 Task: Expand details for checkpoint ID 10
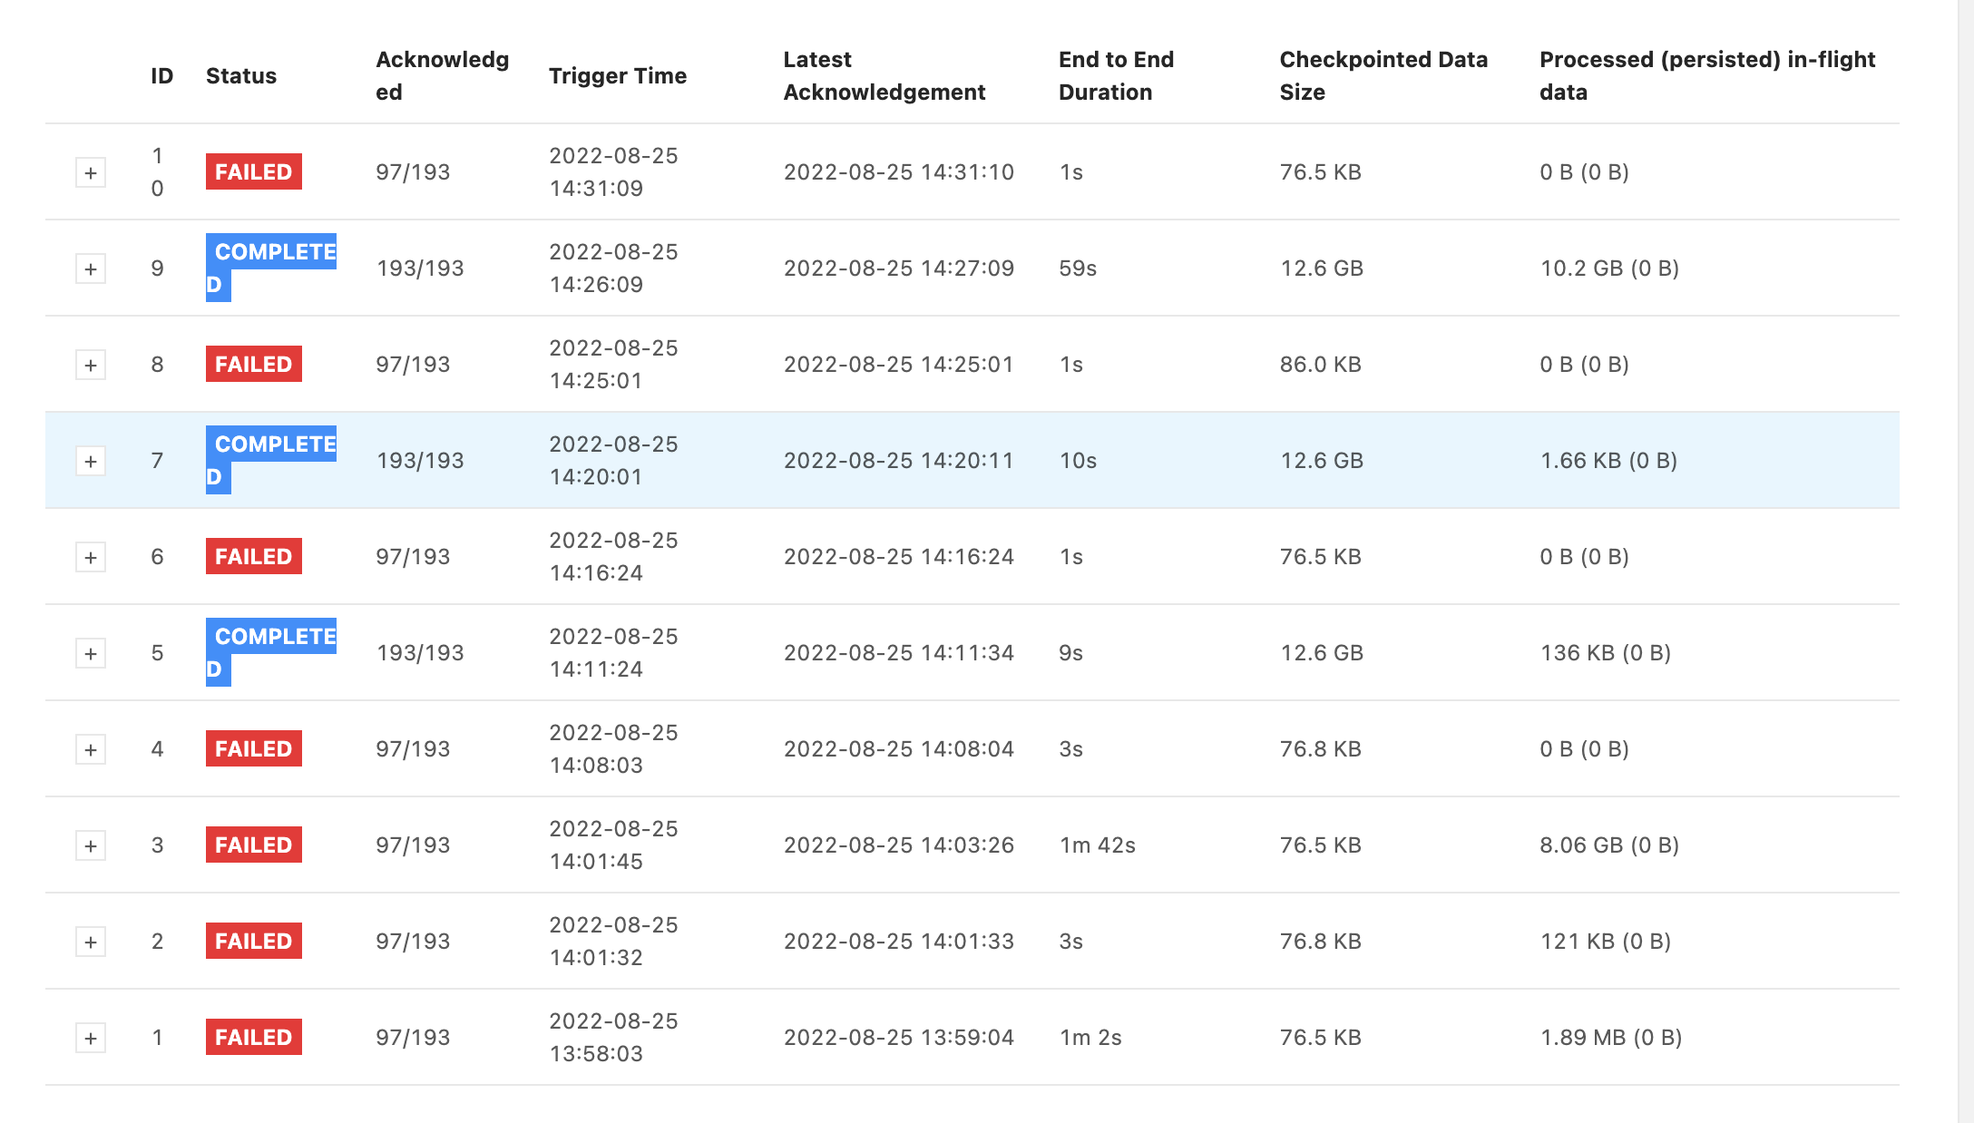91,172
